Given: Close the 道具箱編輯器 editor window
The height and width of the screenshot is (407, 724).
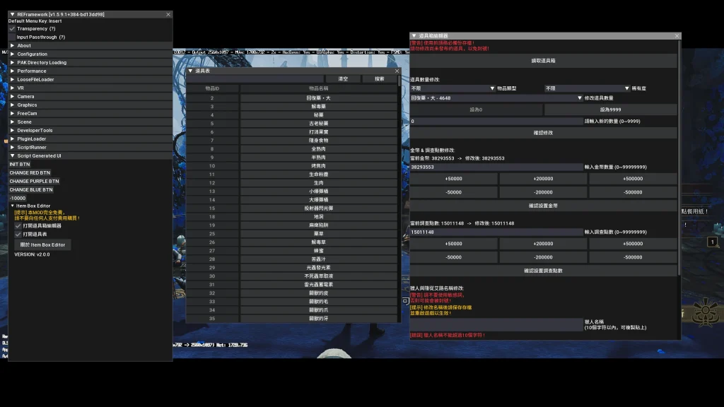Looking at the screenshot, I should tap(676, 35).
